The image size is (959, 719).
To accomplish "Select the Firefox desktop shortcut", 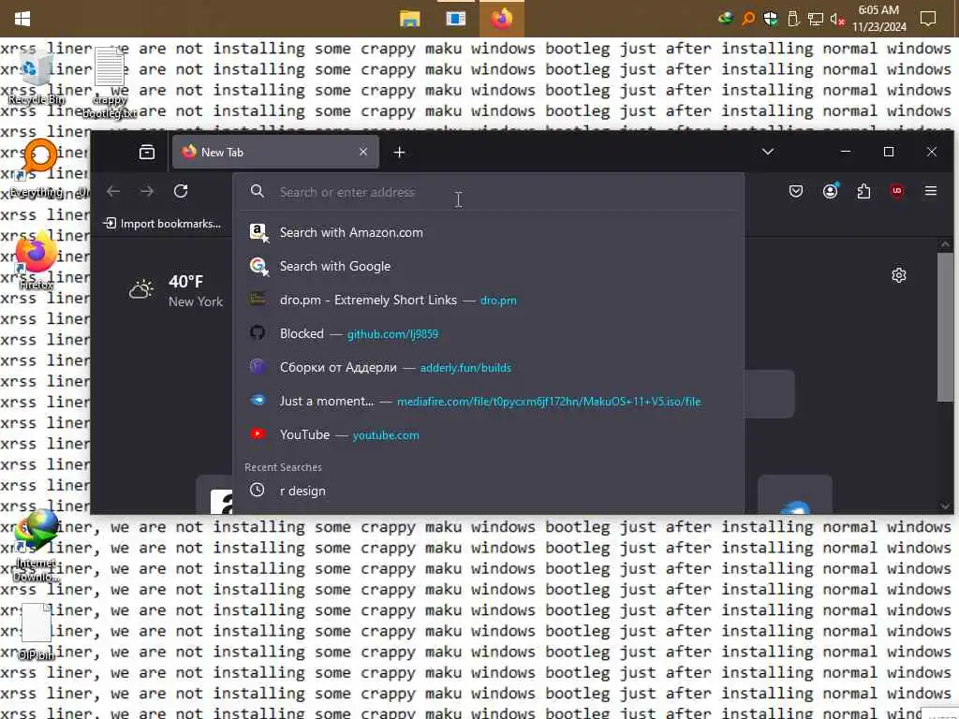I will click(37, 260).
